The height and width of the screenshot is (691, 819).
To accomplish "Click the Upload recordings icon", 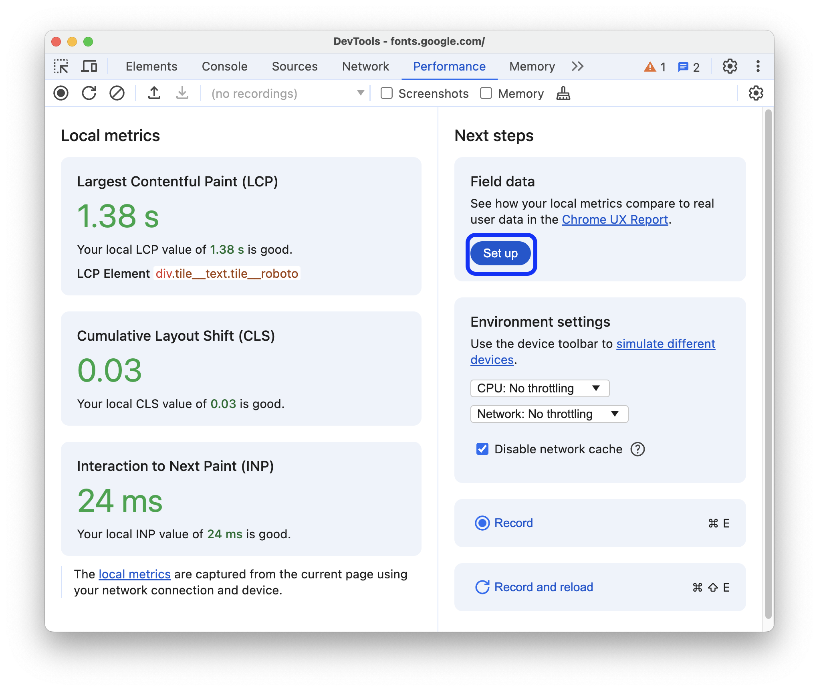I will 154,94.
